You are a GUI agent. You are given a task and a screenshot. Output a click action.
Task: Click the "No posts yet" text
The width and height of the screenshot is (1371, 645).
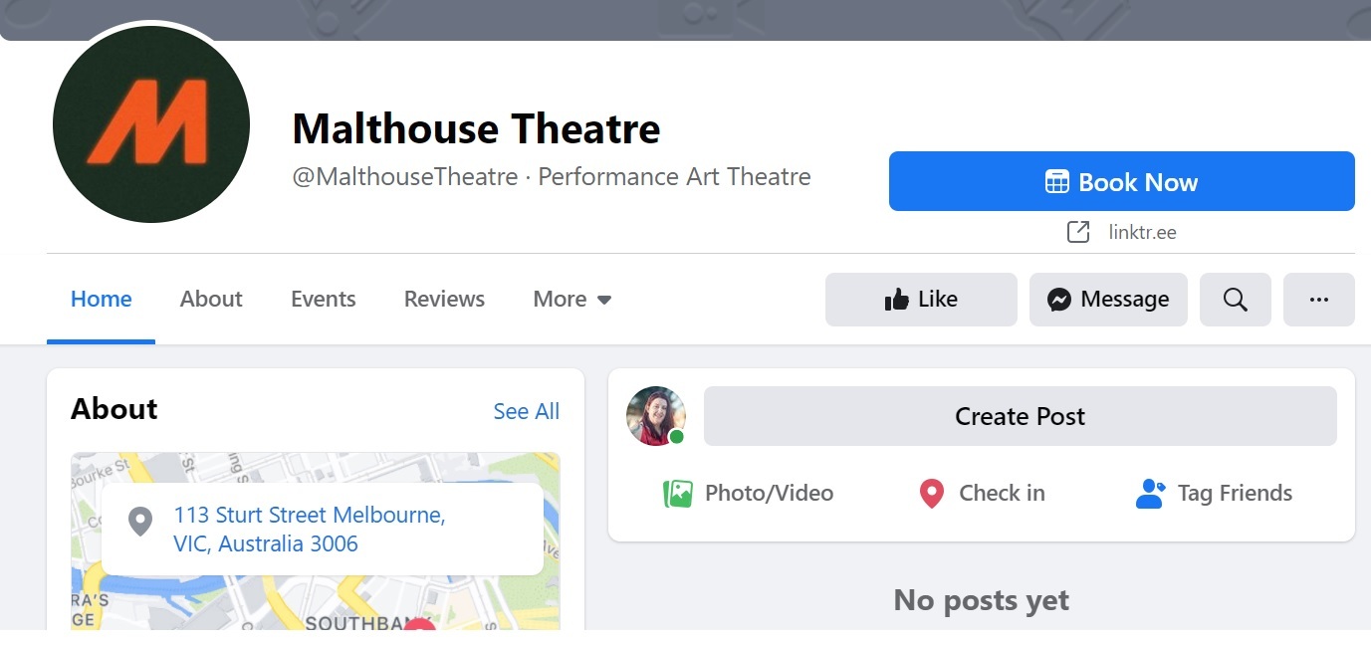[x=982, y=600]
